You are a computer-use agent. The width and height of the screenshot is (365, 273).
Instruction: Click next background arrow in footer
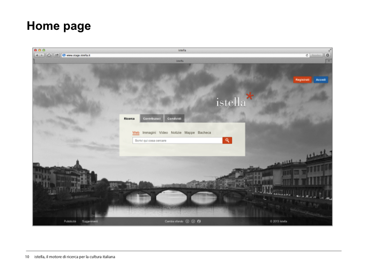coord(193,221)
